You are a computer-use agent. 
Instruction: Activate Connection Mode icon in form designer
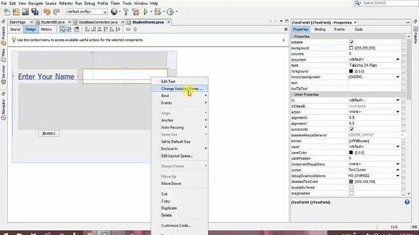coord(69,29)
